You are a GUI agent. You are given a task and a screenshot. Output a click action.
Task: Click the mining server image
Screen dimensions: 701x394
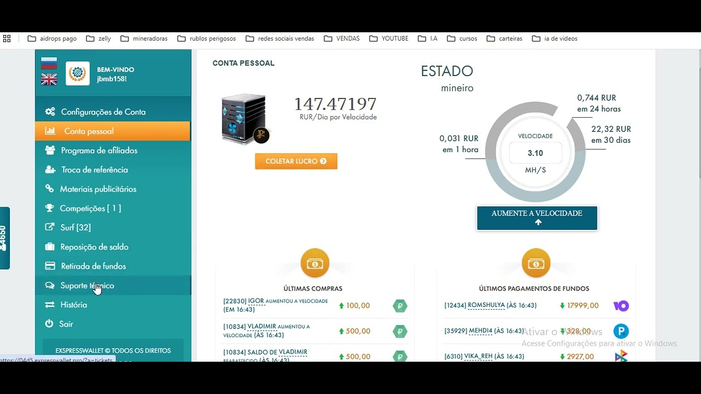pyautogui.click(x=245, y=119)
